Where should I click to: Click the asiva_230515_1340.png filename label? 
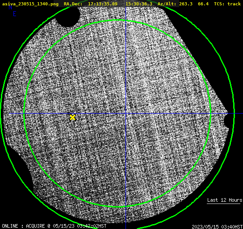pyautogui.click(x=30, y=4)
